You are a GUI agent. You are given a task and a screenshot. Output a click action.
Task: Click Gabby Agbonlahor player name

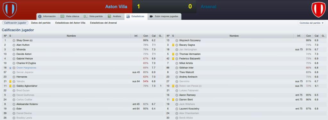pos(27,86)
